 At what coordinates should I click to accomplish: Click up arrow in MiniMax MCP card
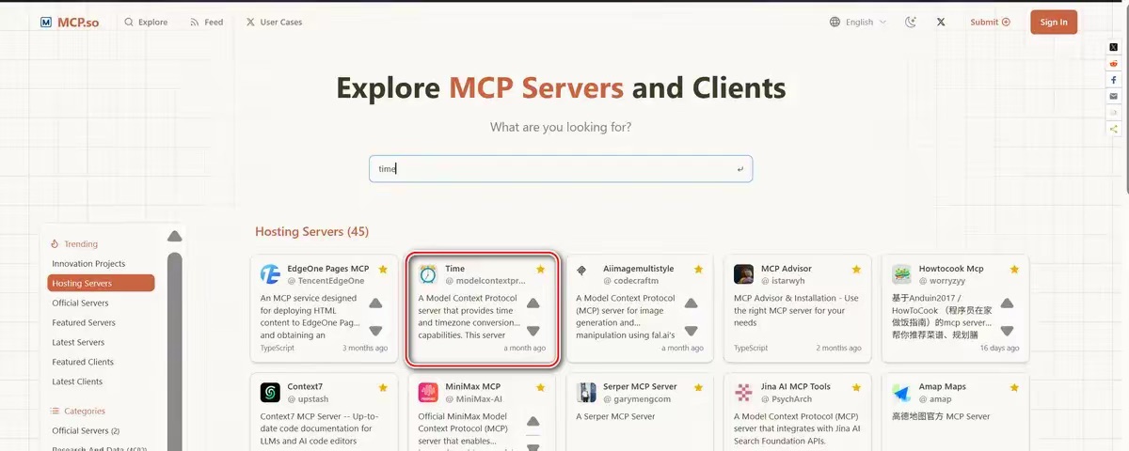[533, 421]
